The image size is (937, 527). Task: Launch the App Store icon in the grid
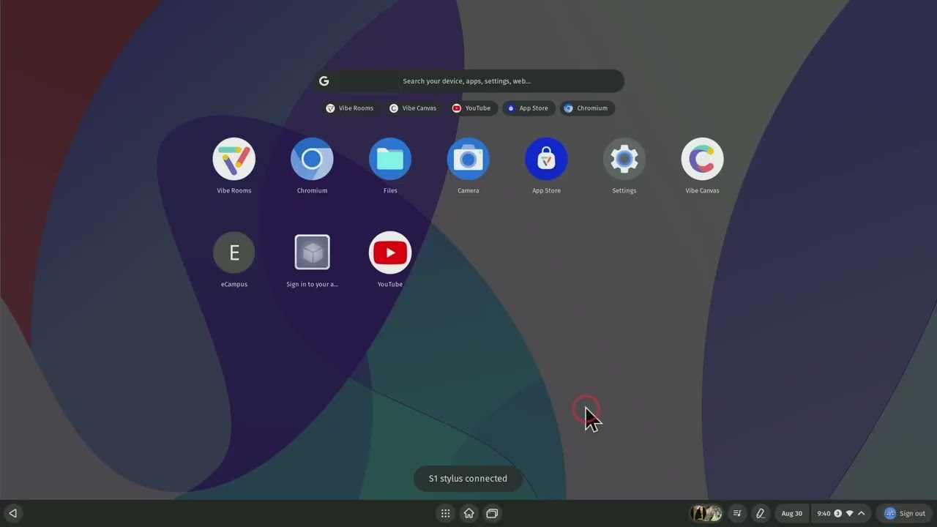[546, 159]
